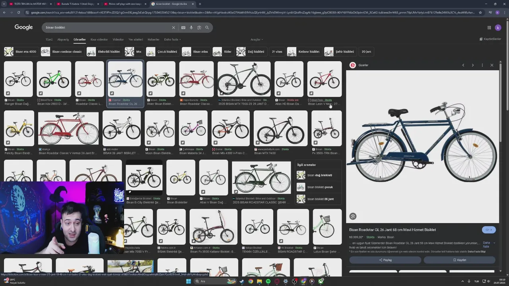Go to the Google logo homepage
This screenshot has height=286, width=509.
tap(23, 27)
